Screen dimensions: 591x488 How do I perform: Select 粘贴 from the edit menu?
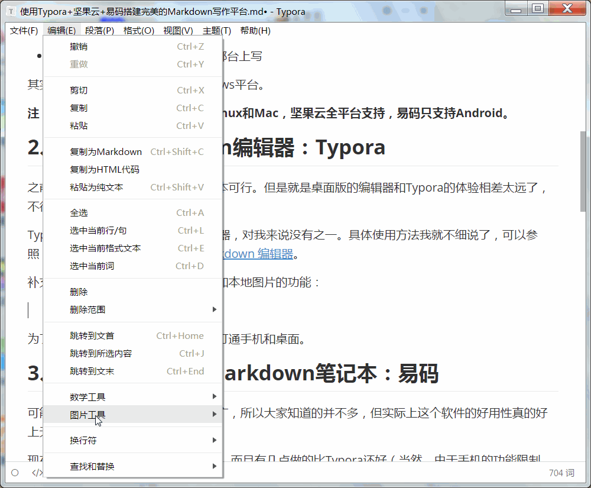point(133,125)
